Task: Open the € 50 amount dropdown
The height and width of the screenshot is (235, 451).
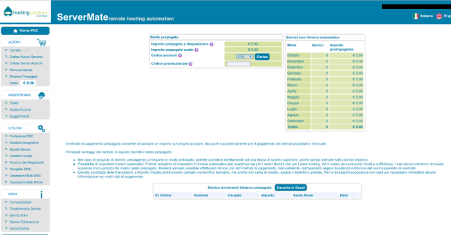Action: click(244, 57)
